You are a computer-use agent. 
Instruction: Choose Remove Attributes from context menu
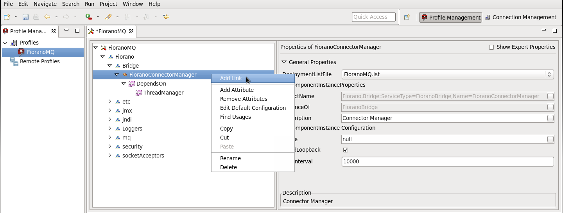click(253, 99)
